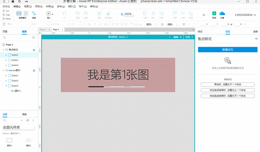Screen dimensions: 260x152
Task: Open the Insert dropdown arrow
Action: click(x=53, y=14)
